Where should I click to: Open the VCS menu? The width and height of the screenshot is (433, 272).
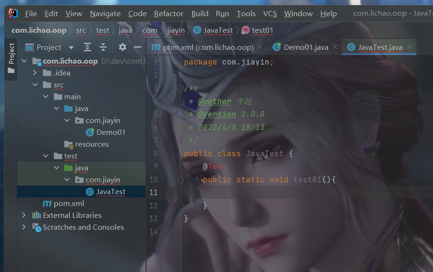click(x=270, y=13)
